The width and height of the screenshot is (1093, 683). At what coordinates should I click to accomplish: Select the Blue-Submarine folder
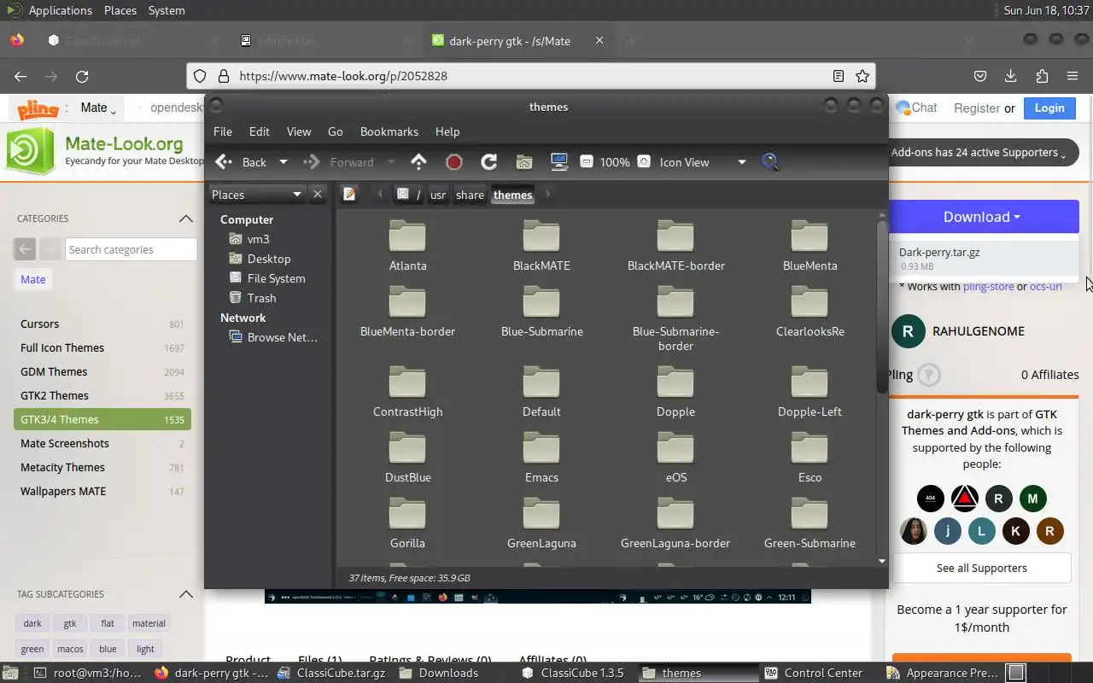pyautogui.click(x=541, y=311)
